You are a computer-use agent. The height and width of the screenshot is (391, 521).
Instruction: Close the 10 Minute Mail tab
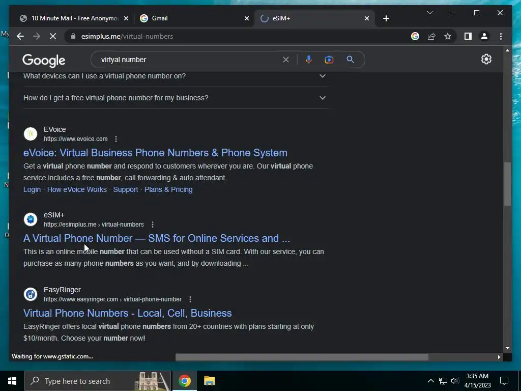click(x=126, y=18)
